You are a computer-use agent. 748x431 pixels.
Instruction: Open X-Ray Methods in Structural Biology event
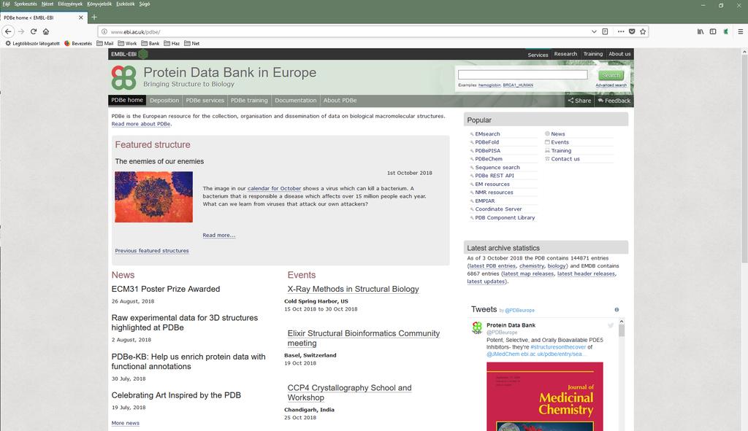(x=353, y=289)
